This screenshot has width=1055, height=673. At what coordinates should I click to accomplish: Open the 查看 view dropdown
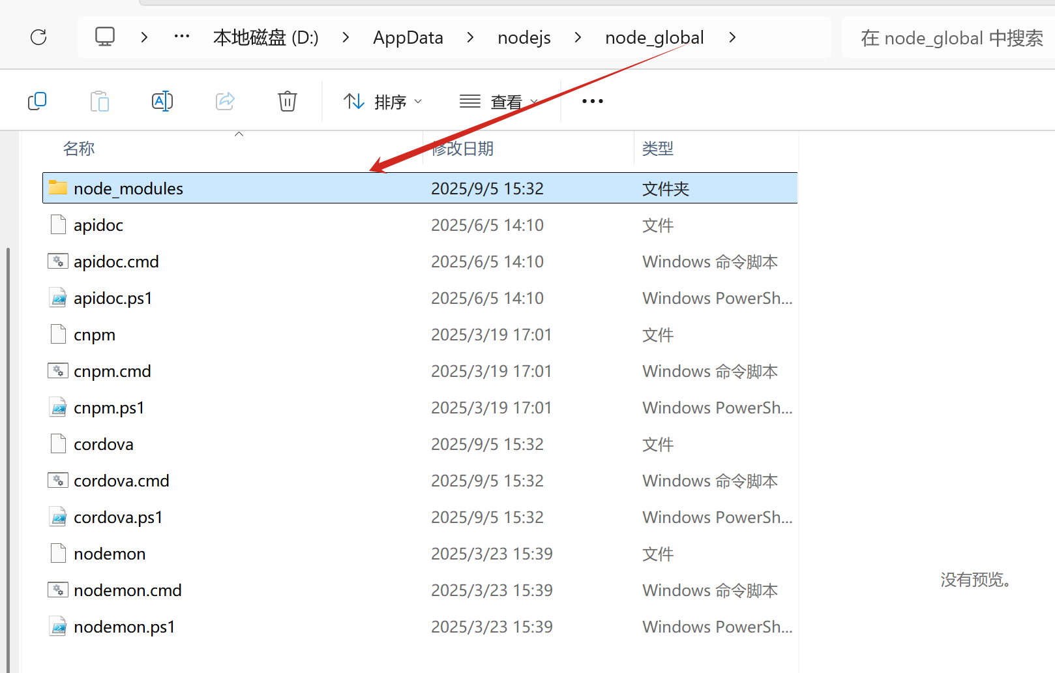[499, 102]
